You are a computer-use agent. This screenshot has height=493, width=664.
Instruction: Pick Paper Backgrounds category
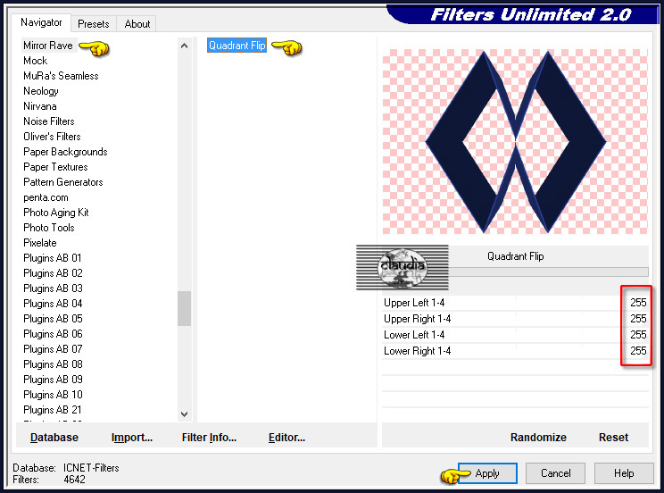[65, 152]
